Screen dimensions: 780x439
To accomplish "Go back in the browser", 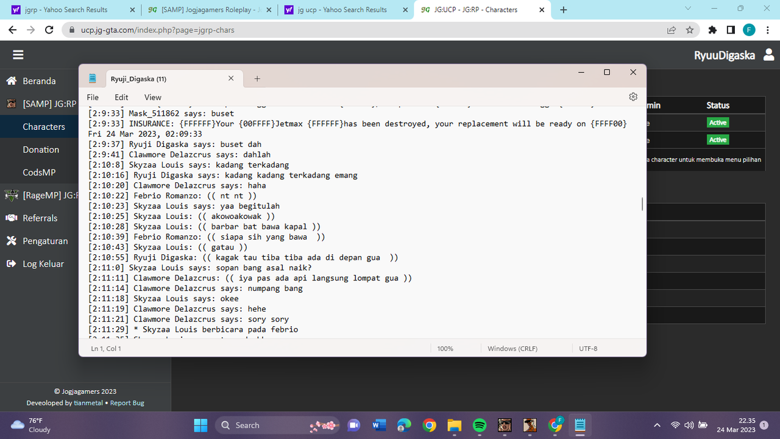I will (12, 30).
